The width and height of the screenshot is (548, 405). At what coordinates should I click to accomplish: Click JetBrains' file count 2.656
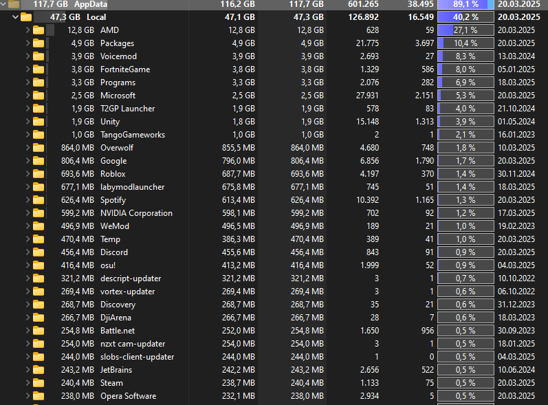(x=369, y=370)
